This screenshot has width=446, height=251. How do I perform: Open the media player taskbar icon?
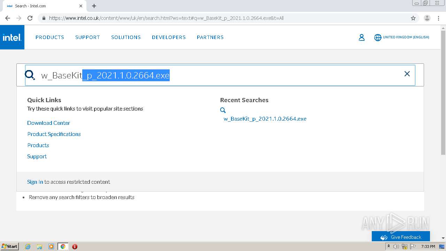pos(51,246)
